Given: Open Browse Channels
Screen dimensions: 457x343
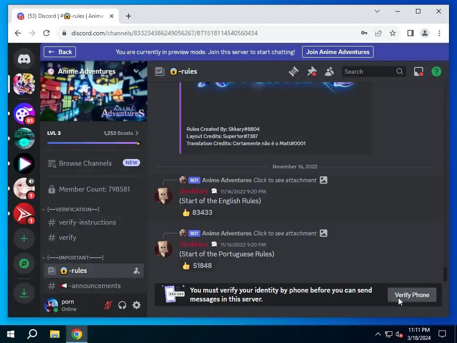Looking at the screenshot, I should point(94,163).
